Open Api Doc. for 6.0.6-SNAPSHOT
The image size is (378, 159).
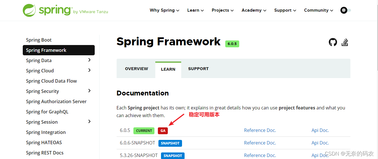pyautogui.click(x=320, y=143)
